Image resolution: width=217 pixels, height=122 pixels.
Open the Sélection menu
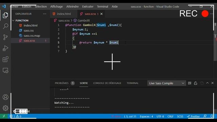[x=41, y=6]
